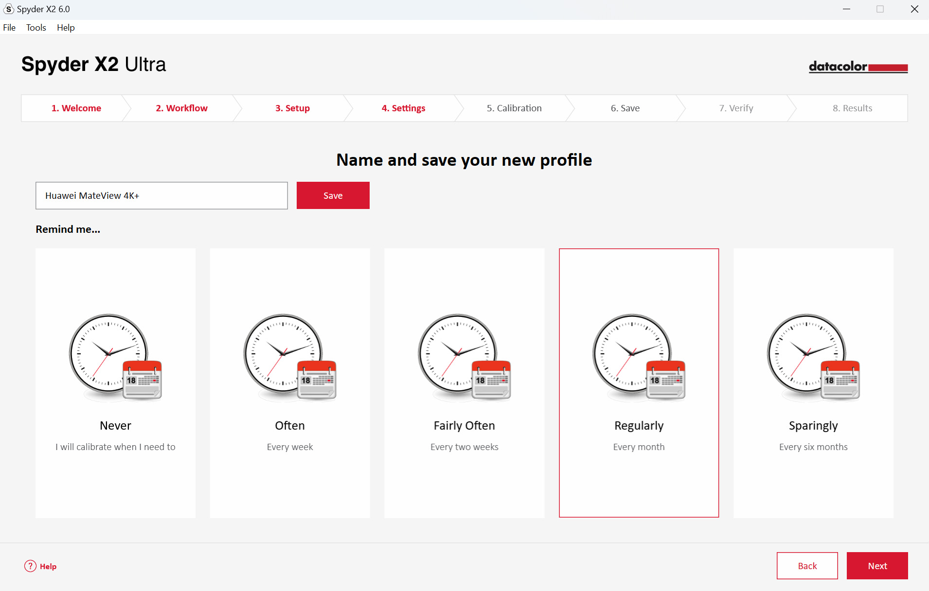The height and width of the screenshot is (591, 929).
Task: Select the Regularly reminder label
Action: 639,426
